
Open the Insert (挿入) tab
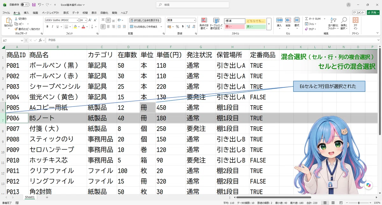(26, 13)
